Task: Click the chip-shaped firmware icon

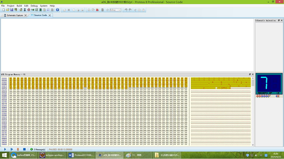Action: pos(102,10)
